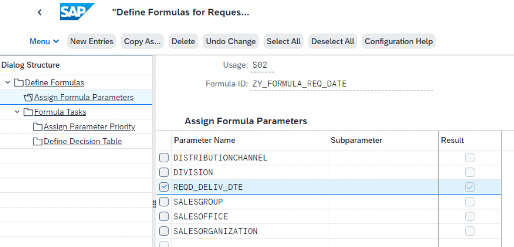Open Assign Parameter Priority tree item
Image resolution: width=514 pixels, height=247 pixels.
(89, 127)
